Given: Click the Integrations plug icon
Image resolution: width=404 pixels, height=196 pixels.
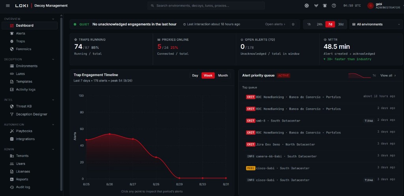Looking at the screenshot, I should click(x=11, y=139).
